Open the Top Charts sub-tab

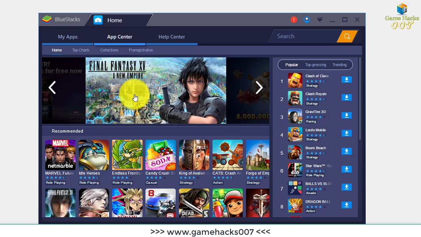pyautogui.click(x=81, y=50)
